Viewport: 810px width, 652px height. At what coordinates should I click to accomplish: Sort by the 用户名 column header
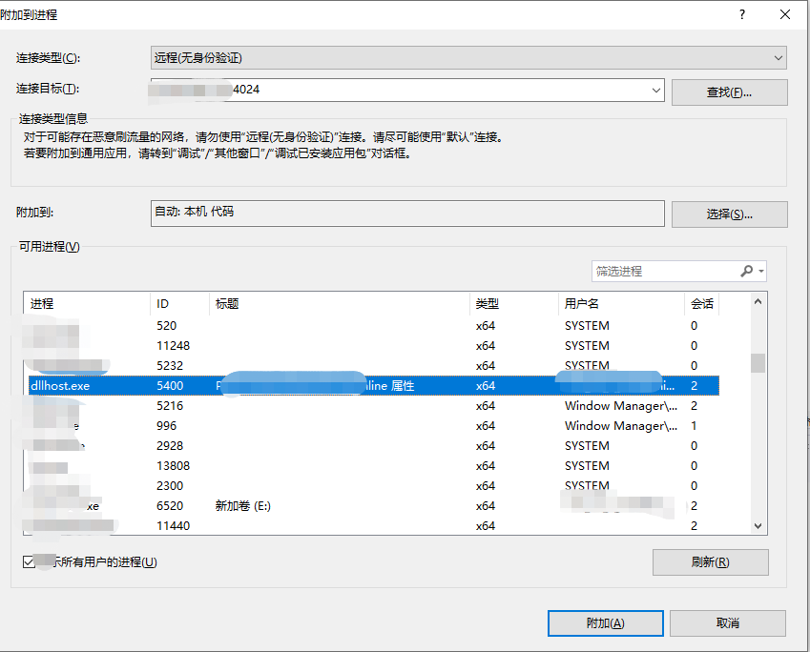[x=621, y=303]
